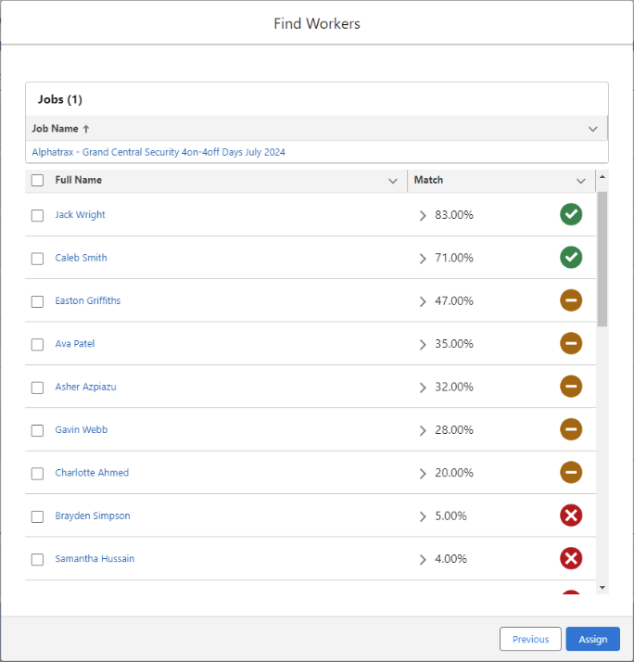This screenshot has height=662, width=634.
Task: Click the scrollbar down arrow of worker list
Action: click(x=602, y=588)
